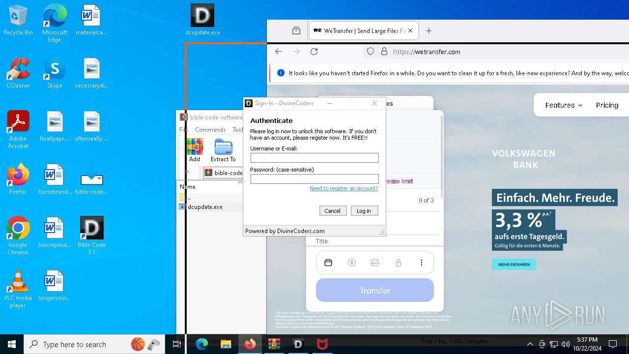Viewport: 629px width, 354px height.
Task: Click the Password input field
Action: (x=314, y=179)
